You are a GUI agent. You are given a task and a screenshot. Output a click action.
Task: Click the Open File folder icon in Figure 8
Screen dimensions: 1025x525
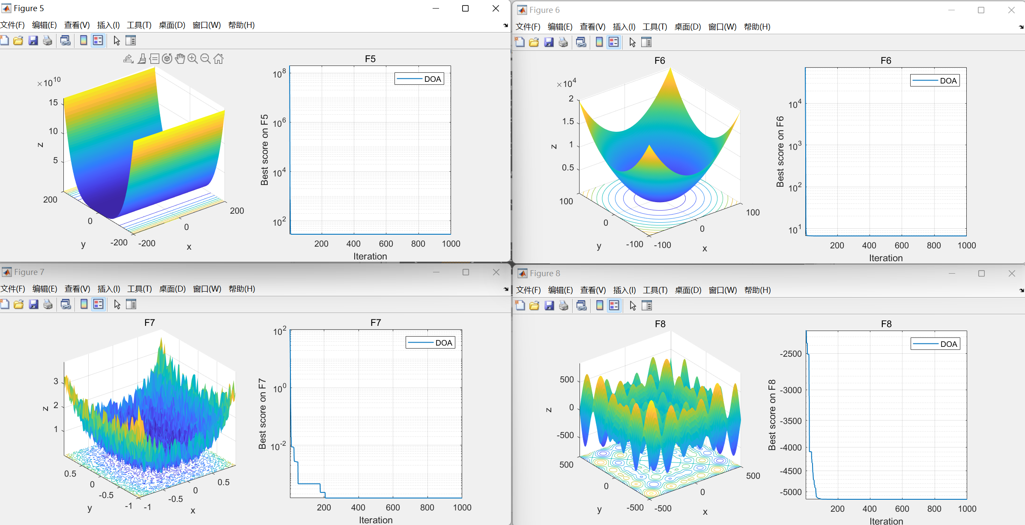point(534,305)
